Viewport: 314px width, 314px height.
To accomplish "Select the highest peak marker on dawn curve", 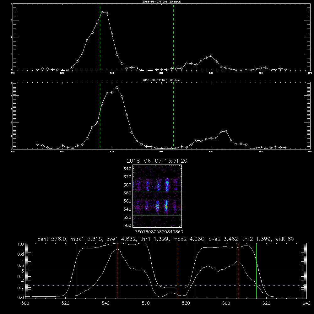I will coord(102,12).
